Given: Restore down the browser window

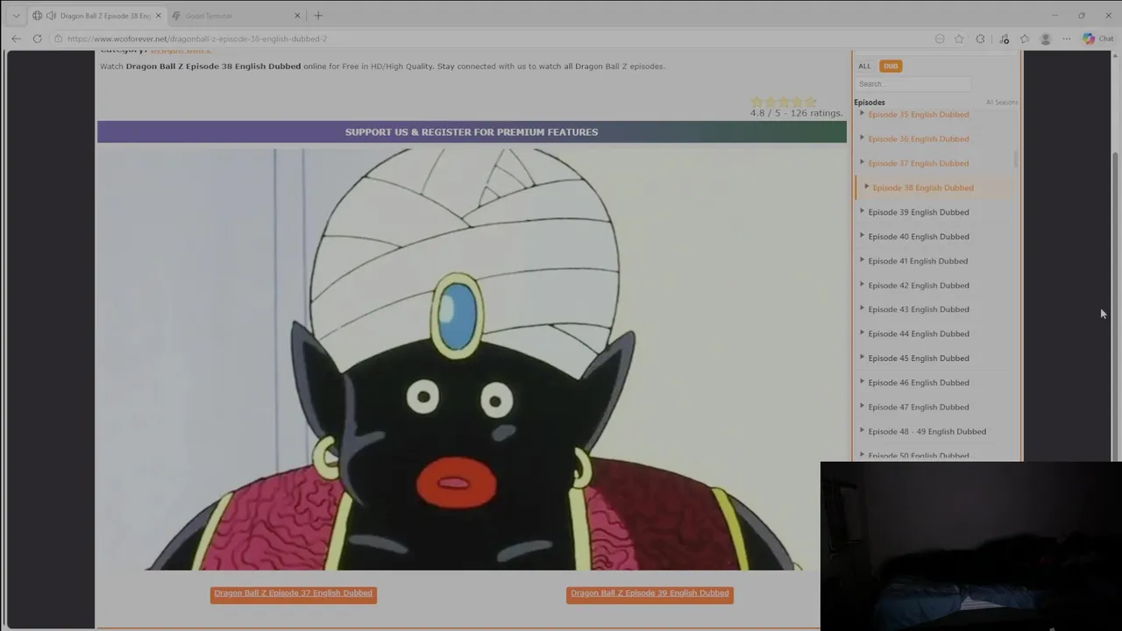Looking at the screenshot, I should pos(1082,16).
